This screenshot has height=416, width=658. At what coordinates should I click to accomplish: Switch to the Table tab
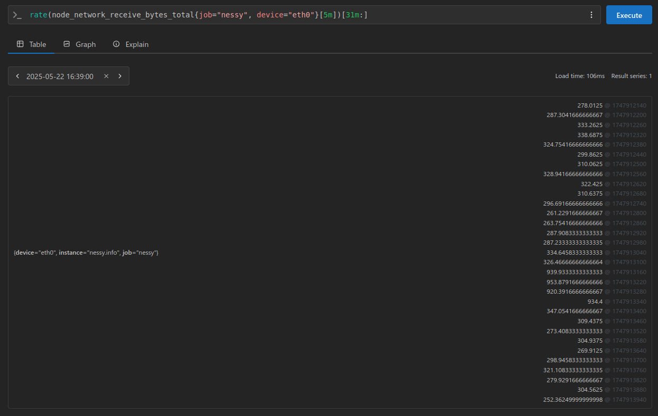pos(31,44)
